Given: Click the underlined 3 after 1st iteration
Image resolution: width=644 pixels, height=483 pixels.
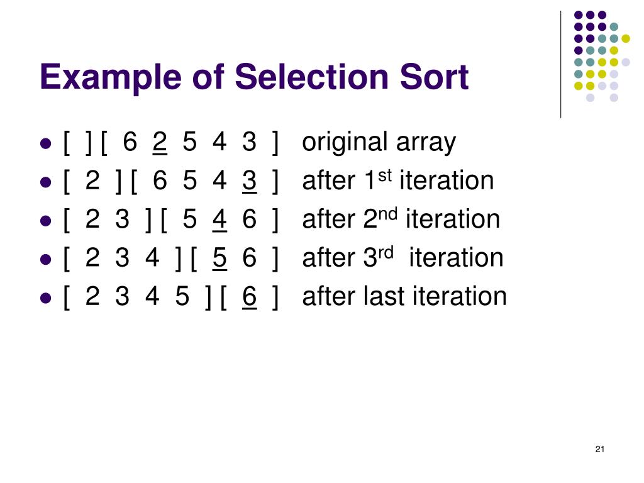Looking at the screenshot, I should 249,181.
